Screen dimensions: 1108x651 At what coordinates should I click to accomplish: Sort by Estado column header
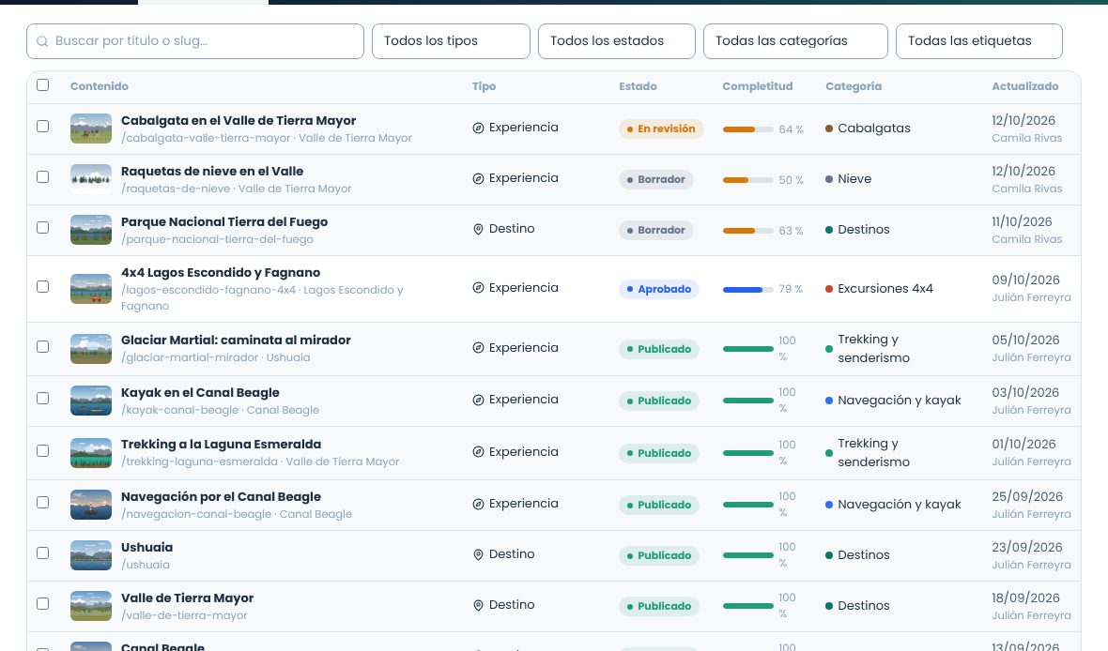point(639,86)
